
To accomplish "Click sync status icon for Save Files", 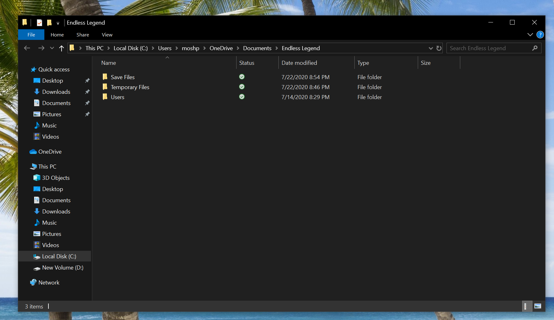I will [242, 77].
